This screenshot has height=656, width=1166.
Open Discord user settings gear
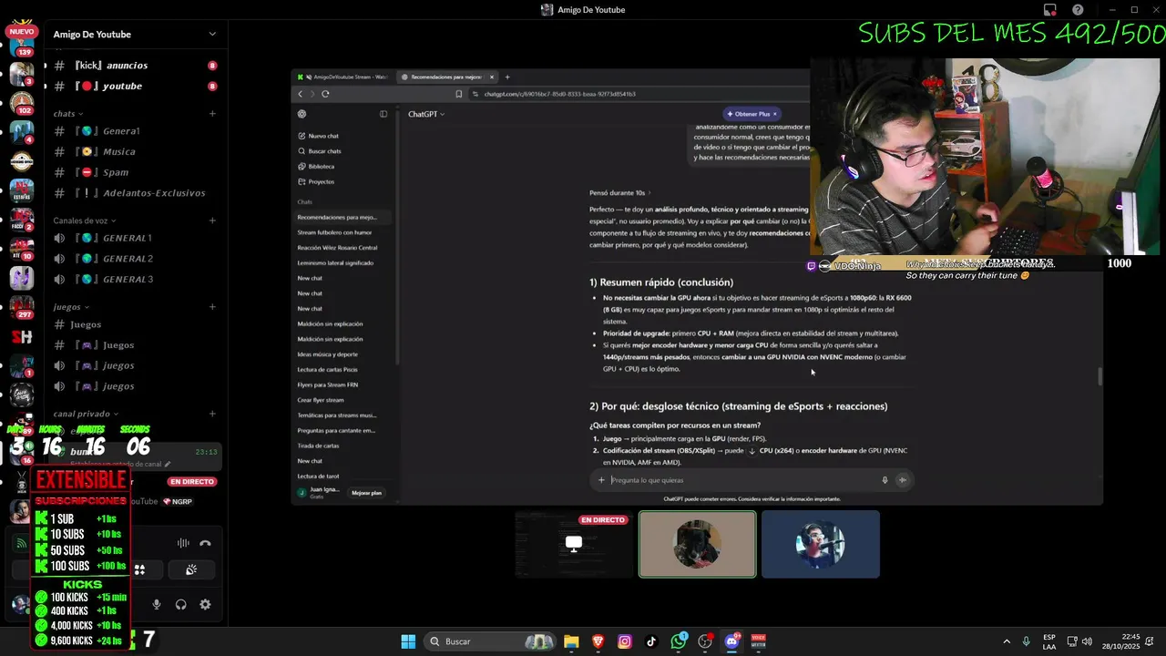[x=205, y=604]
